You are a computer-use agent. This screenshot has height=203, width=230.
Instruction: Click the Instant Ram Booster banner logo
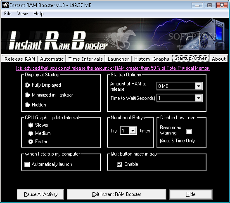[x=58, y=41]
